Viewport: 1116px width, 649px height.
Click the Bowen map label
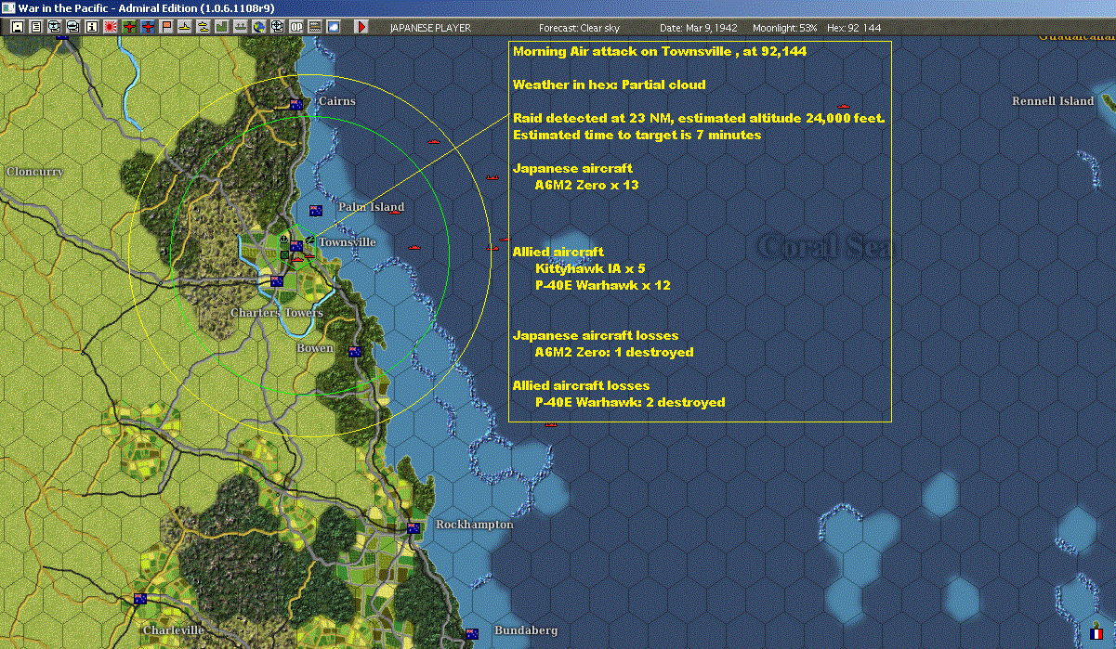pyautogui.click(x=314, y=348)
